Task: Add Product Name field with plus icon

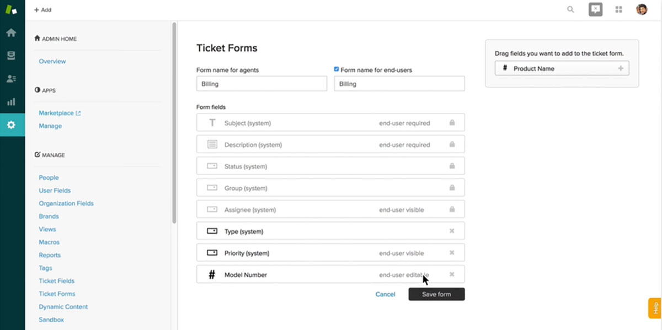Action: point(621,68)
